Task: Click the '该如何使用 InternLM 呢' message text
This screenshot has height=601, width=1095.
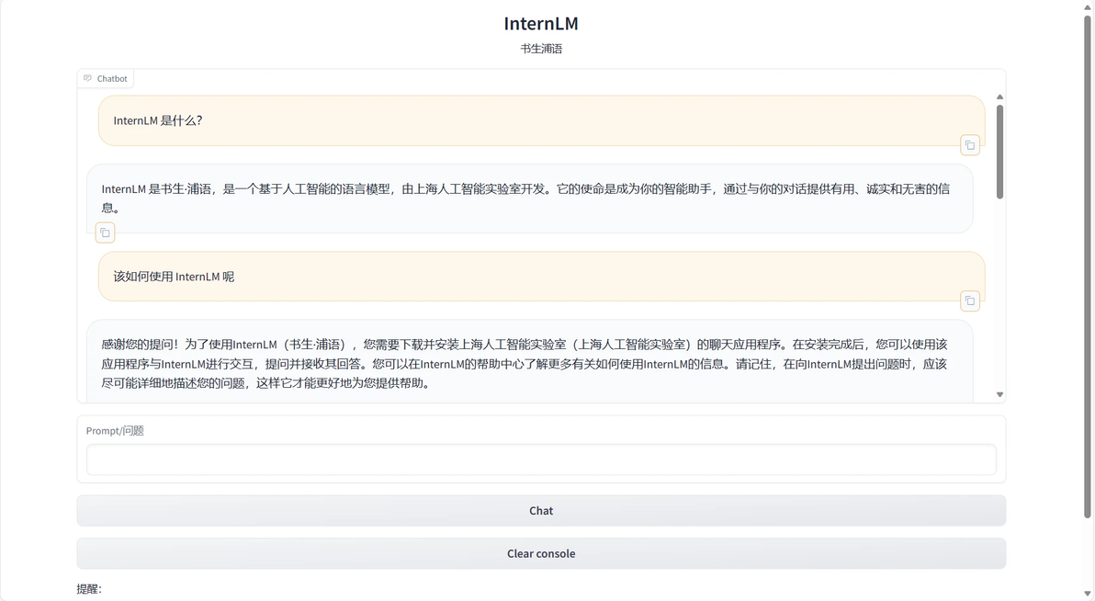Action: tap(174, 277)
